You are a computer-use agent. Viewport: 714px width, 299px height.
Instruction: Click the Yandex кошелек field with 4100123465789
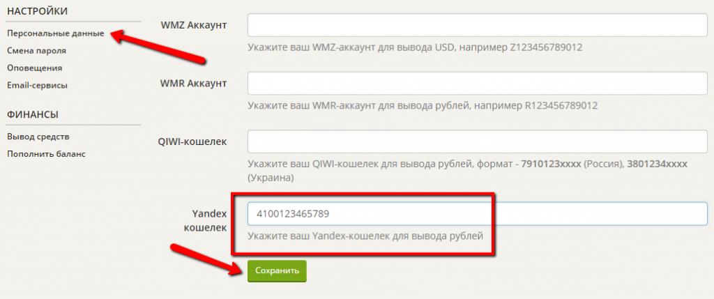click(x=477, y=213)
